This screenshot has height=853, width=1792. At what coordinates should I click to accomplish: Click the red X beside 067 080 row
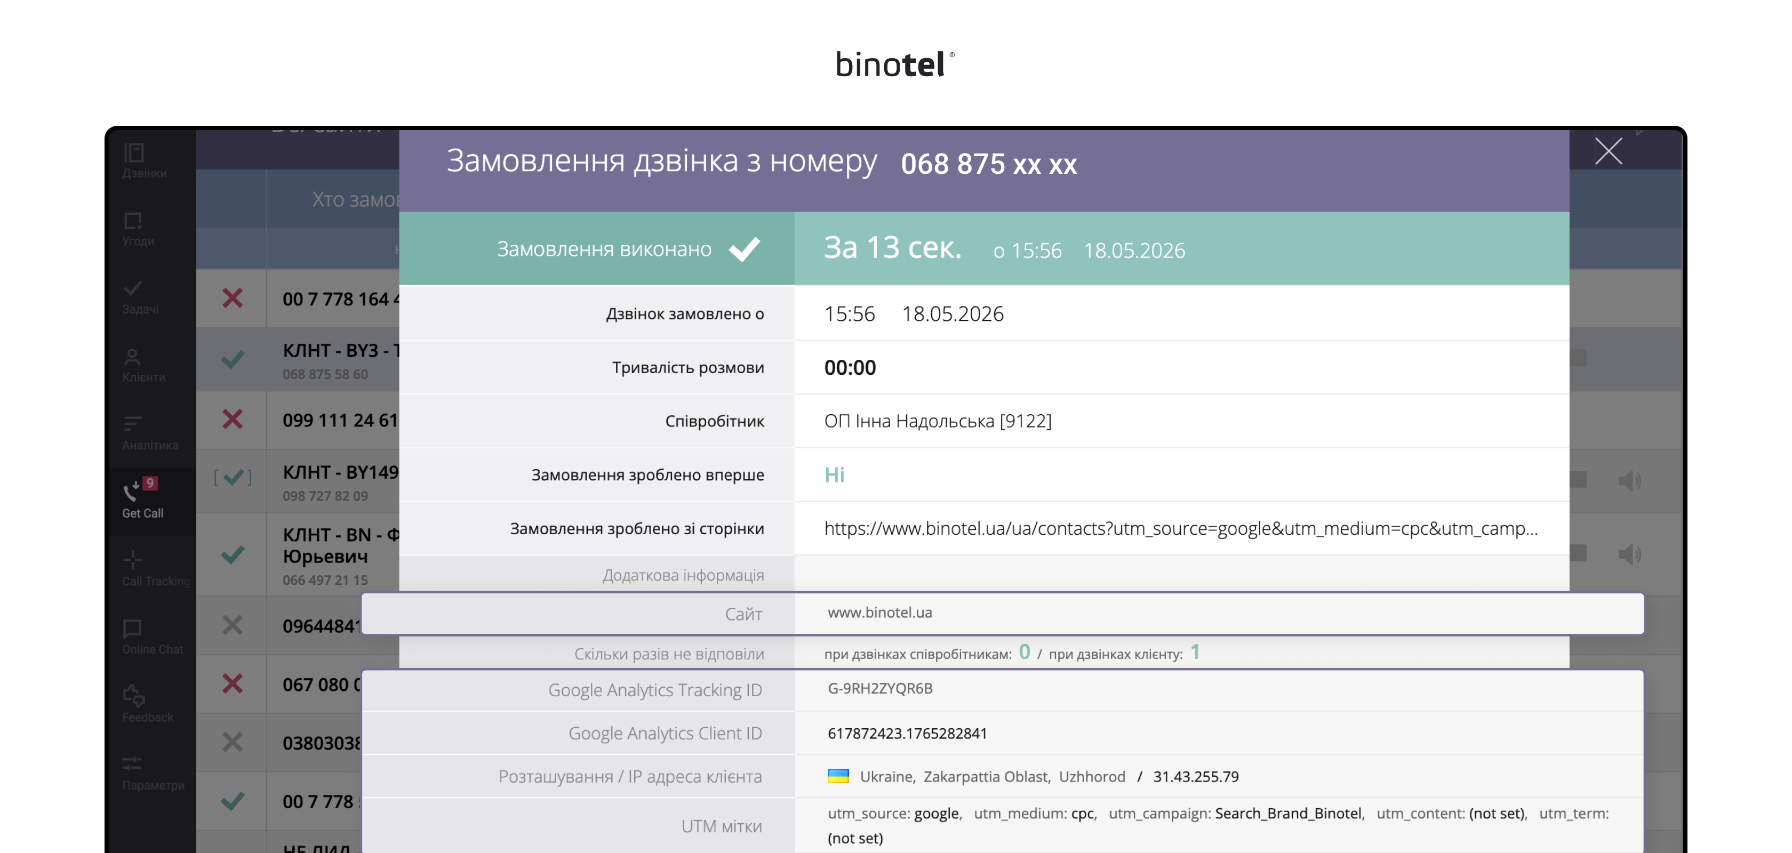(x=233, y=683)
